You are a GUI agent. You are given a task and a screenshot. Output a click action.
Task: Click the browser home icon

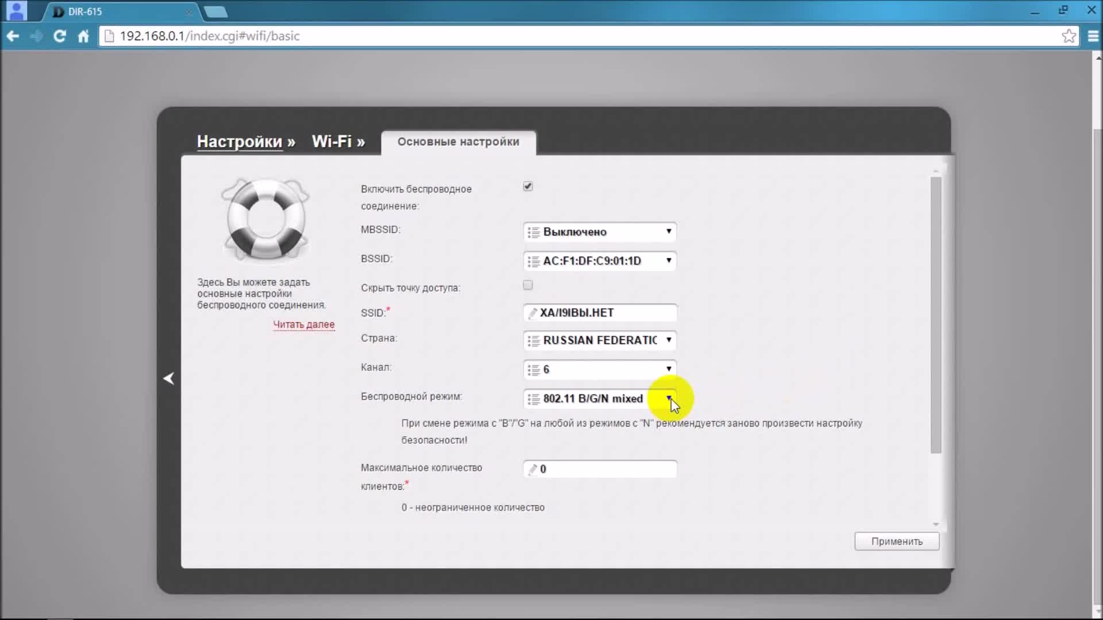[x=83, y=36]
